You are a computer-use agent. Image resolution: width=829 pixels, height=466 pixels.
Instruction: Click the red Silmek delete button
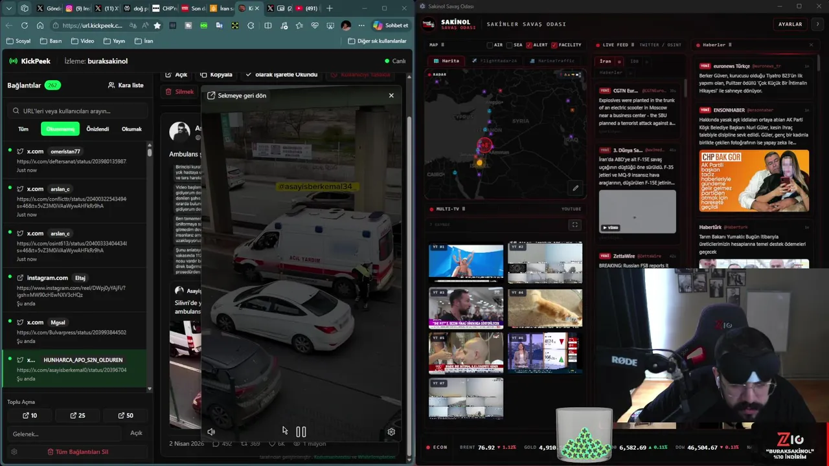pos(179,92)
